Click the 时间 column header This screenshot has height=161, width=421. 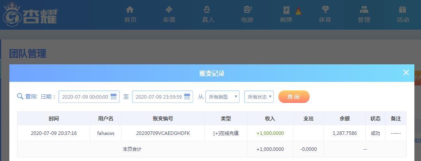[x=54, y=119]
